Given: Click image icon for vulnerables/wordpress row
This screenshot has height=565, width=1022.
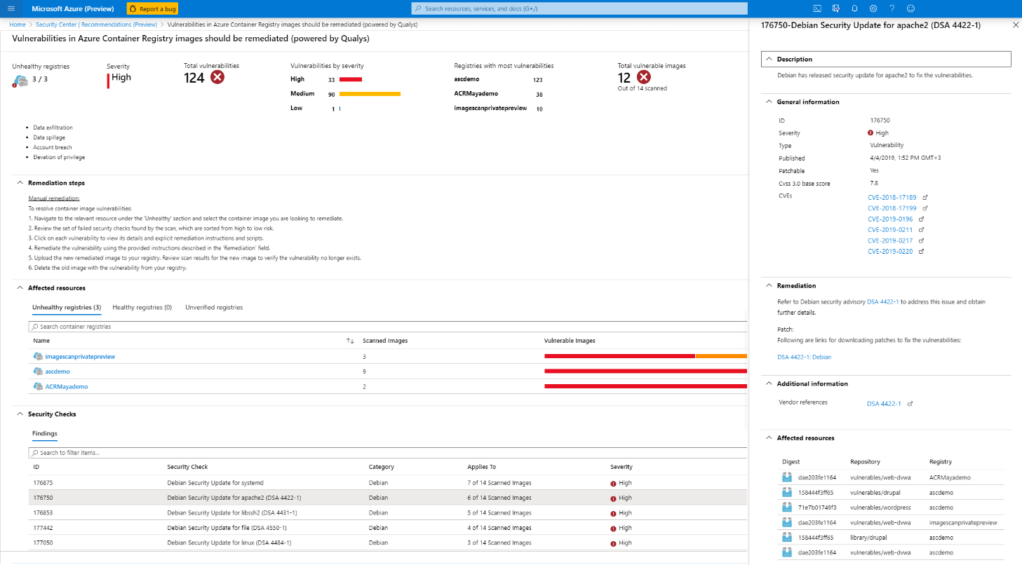Looking at the screenshot, I should pos(787,507).
